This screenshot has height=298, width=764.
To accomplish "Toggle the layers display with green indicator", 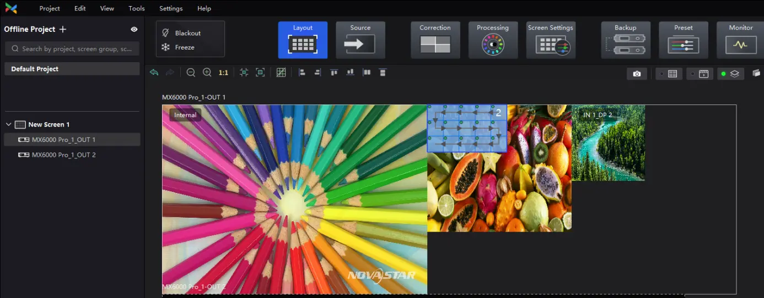I will point(730,74).
